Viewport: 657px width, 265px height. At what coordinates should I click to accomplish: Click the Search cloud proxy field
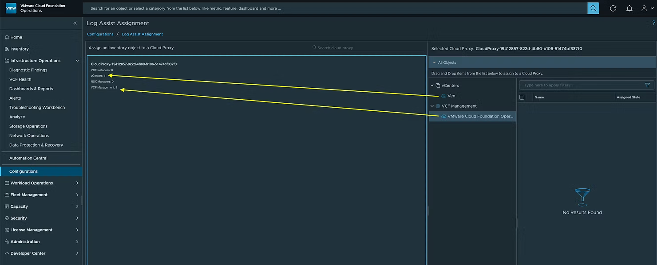point(368,47)
